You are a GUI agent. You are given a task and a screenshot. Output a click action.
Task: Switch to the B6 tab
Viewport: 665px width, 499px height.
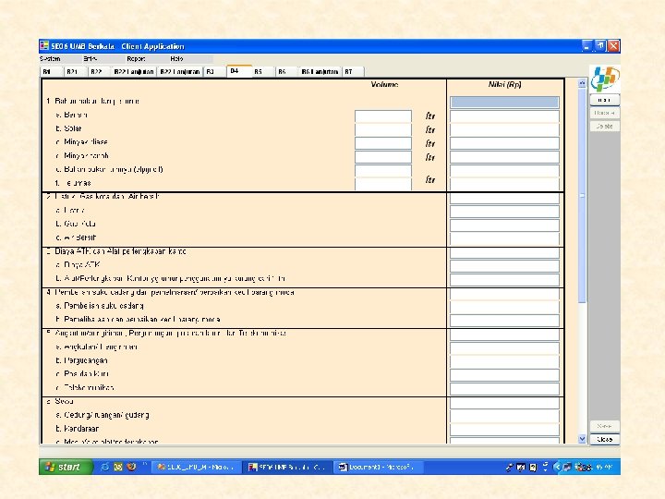pyautogui.click(x=286, y=72)
